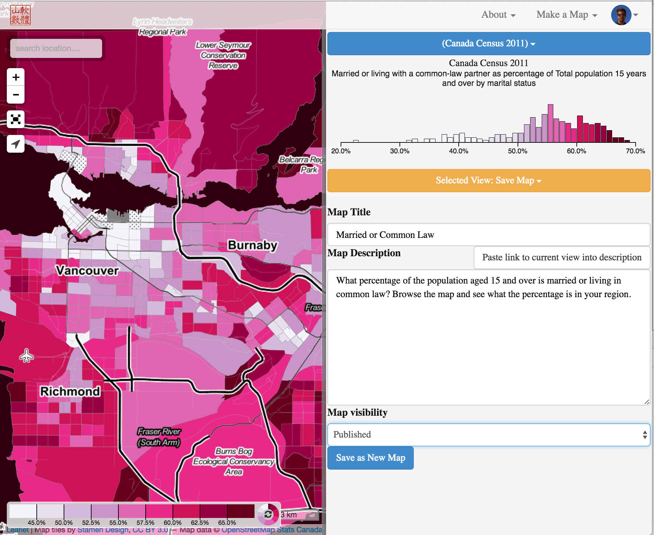This screenshot has height=535, width=654.
Task: Toggle fullscreen map view icon
Action: [x=16, y=119]
